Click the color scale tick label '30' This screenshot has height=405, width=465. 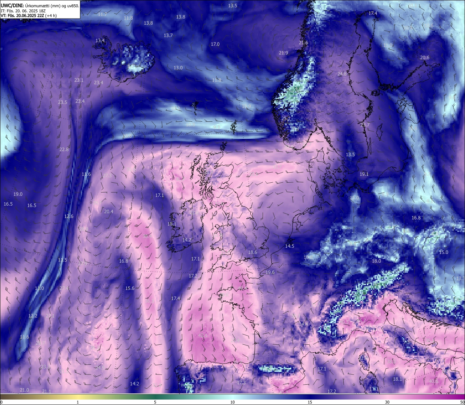pos(387,402)
